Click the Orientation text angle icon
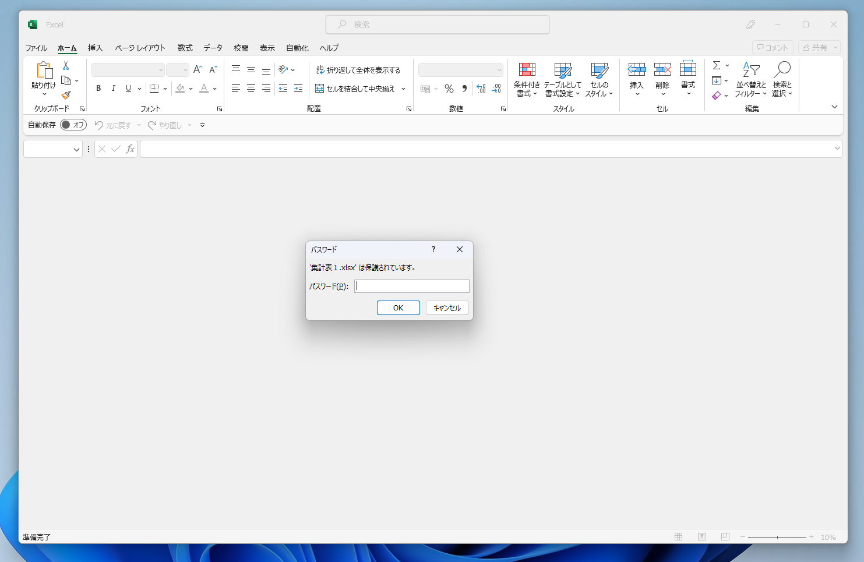This screenshot has width=864, height=562. 284,70
